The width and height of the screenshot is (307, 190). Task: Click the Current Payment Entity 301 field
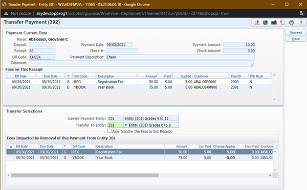(116, 118)
